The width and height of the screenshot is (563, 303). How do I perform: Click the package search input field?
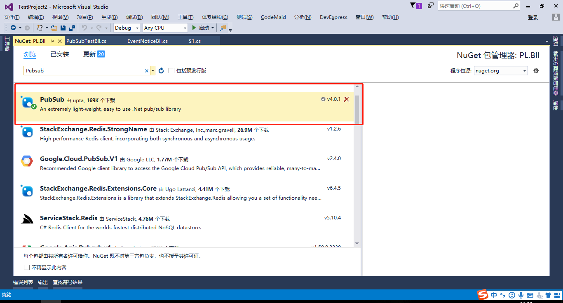[83, 71]
